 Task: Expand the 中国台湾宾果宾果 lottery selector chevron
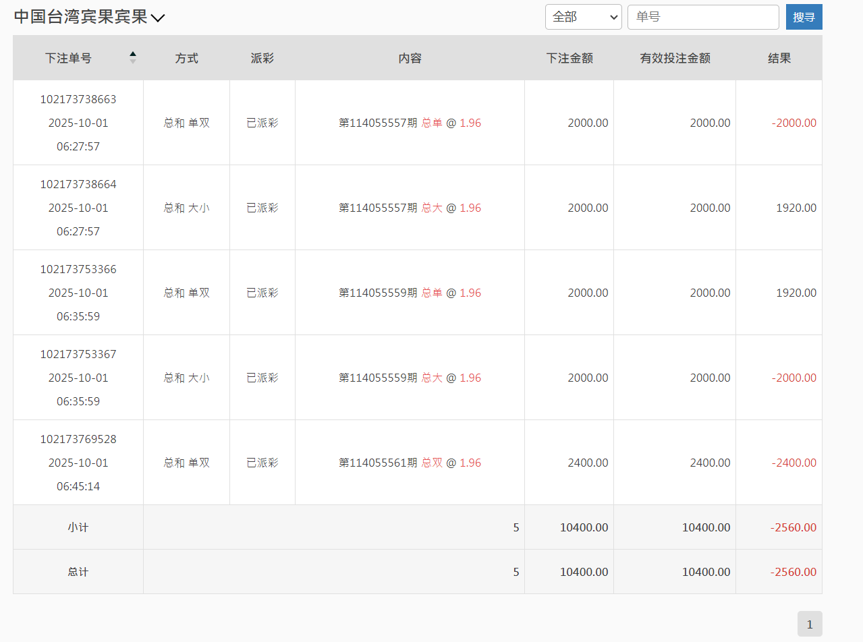point(159,18)
